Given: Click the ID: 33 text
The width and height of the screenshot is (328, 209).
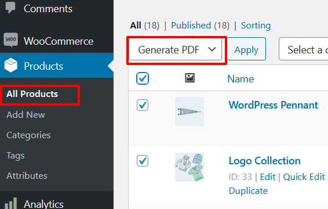Looking at the screenshot, I should pyautogui.click(x=240, y=177).
